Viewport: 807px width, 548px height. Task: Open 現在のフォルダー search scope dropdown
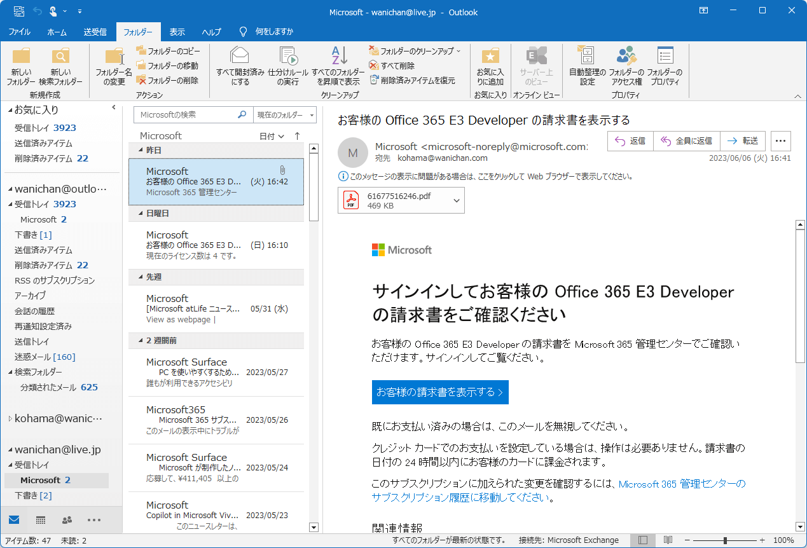284,115
